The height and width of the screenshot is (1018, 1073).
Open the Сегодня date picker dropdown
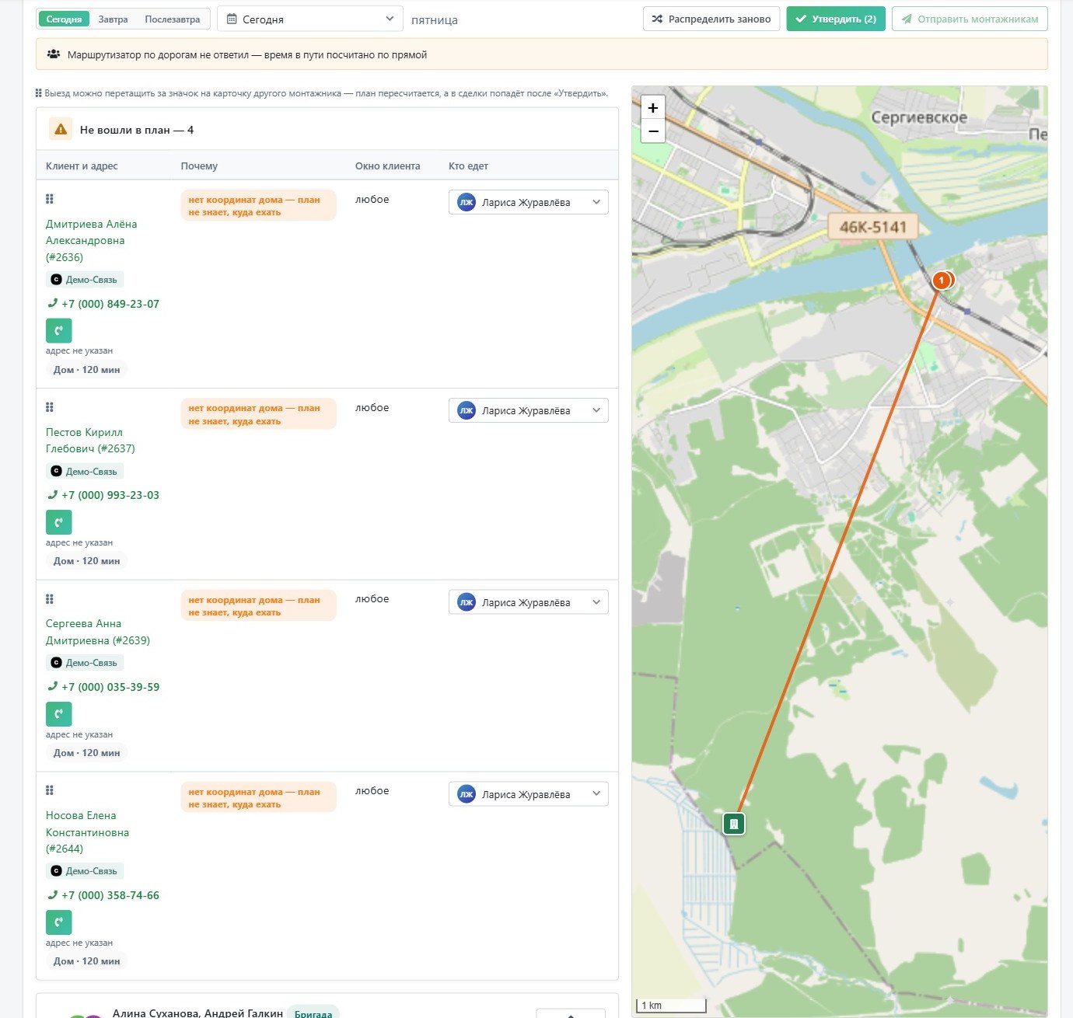[x=310, y=19]
